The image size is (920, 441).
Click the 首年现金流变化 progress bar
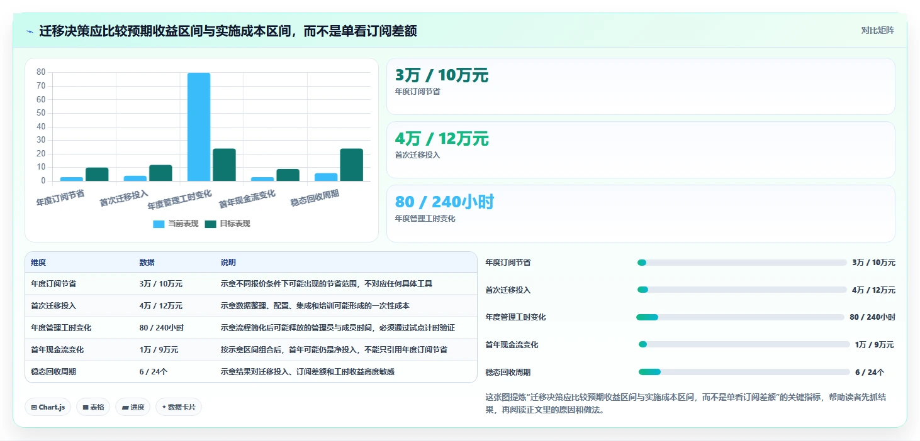tap(744, 344)
